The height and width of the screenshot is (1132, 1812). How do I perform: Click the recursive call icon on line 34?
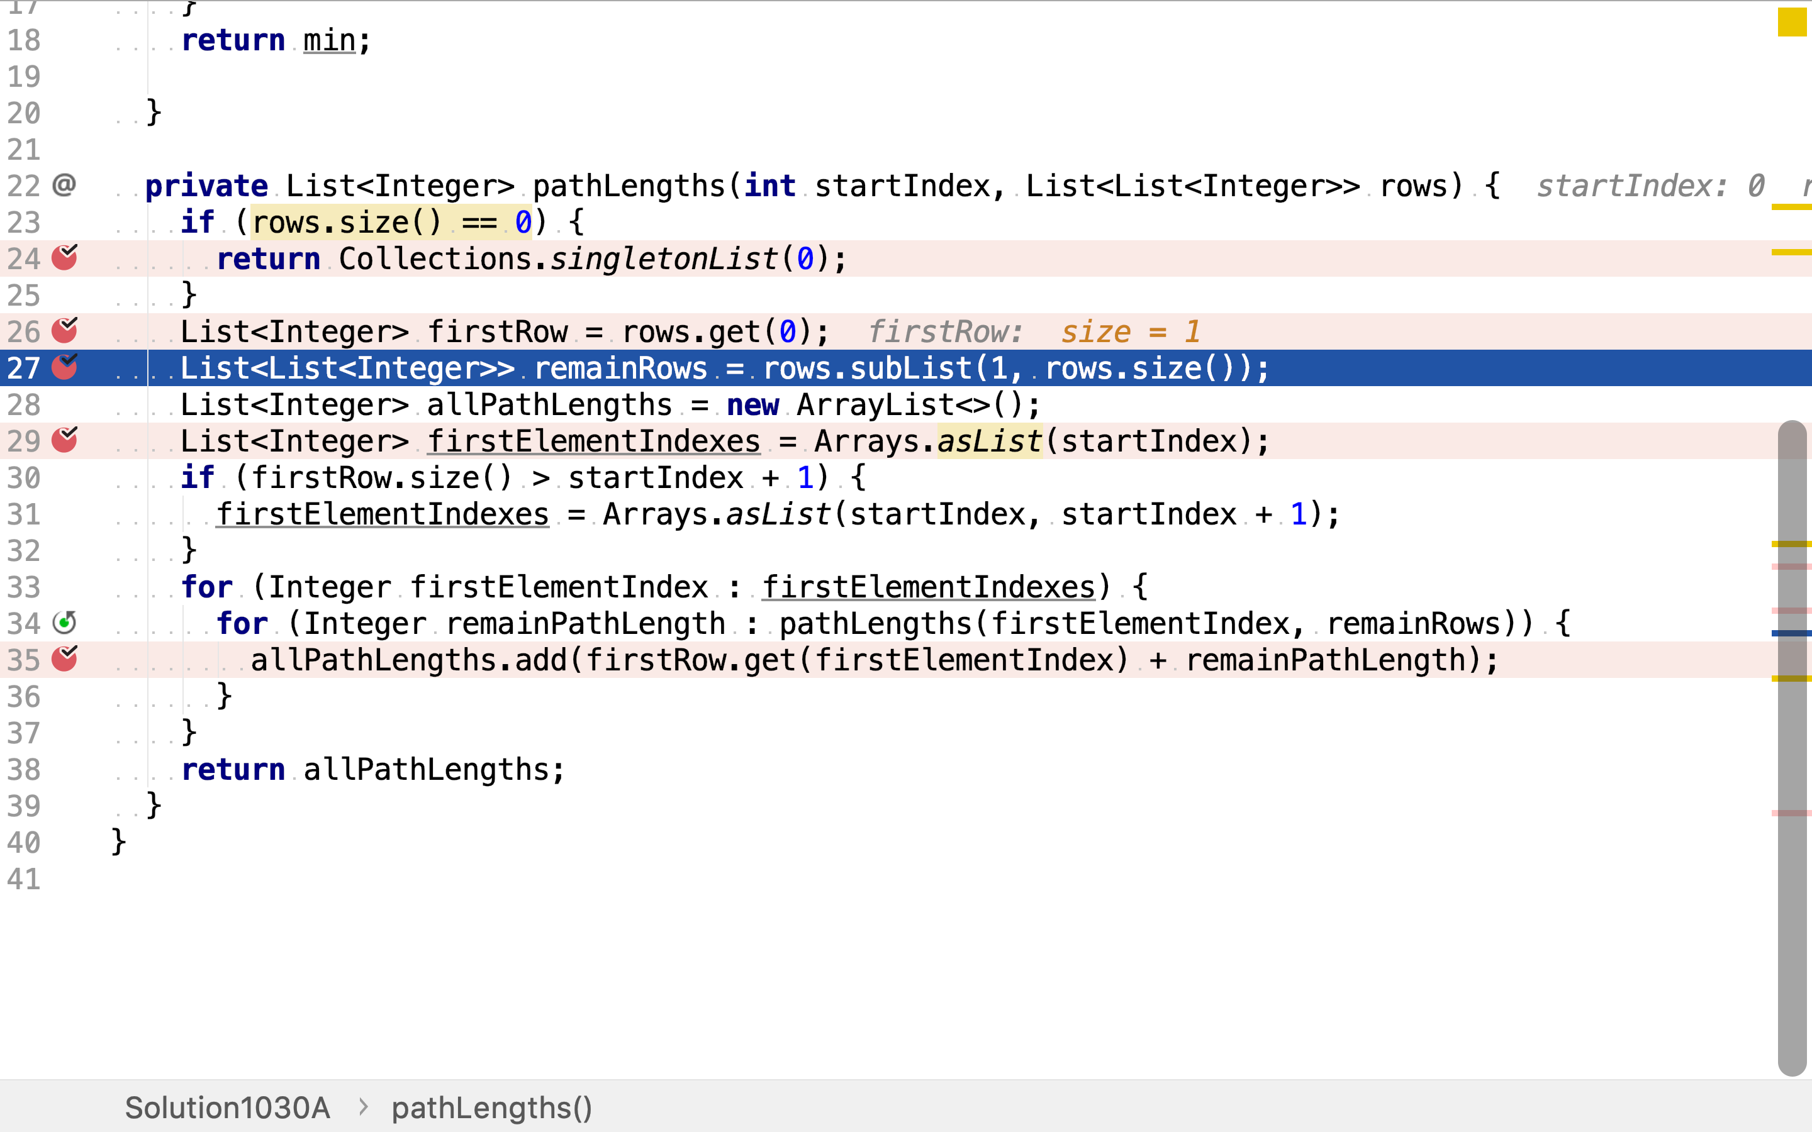(64, 623)
